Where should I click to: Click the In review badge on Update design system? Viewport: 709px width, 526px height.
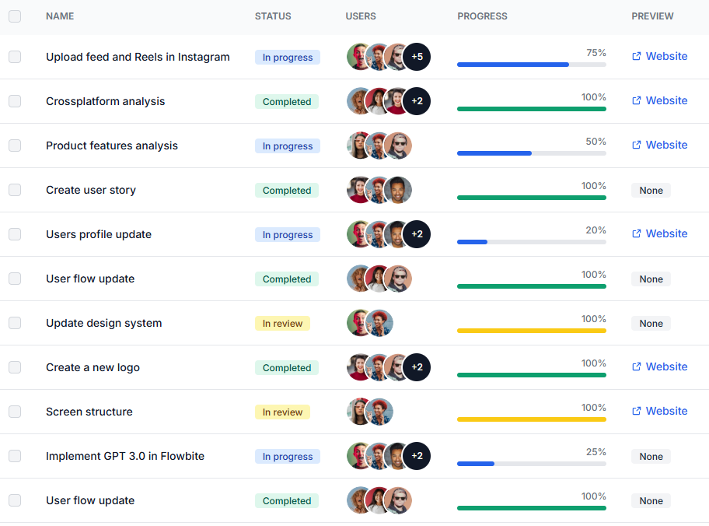coord(282,323)
